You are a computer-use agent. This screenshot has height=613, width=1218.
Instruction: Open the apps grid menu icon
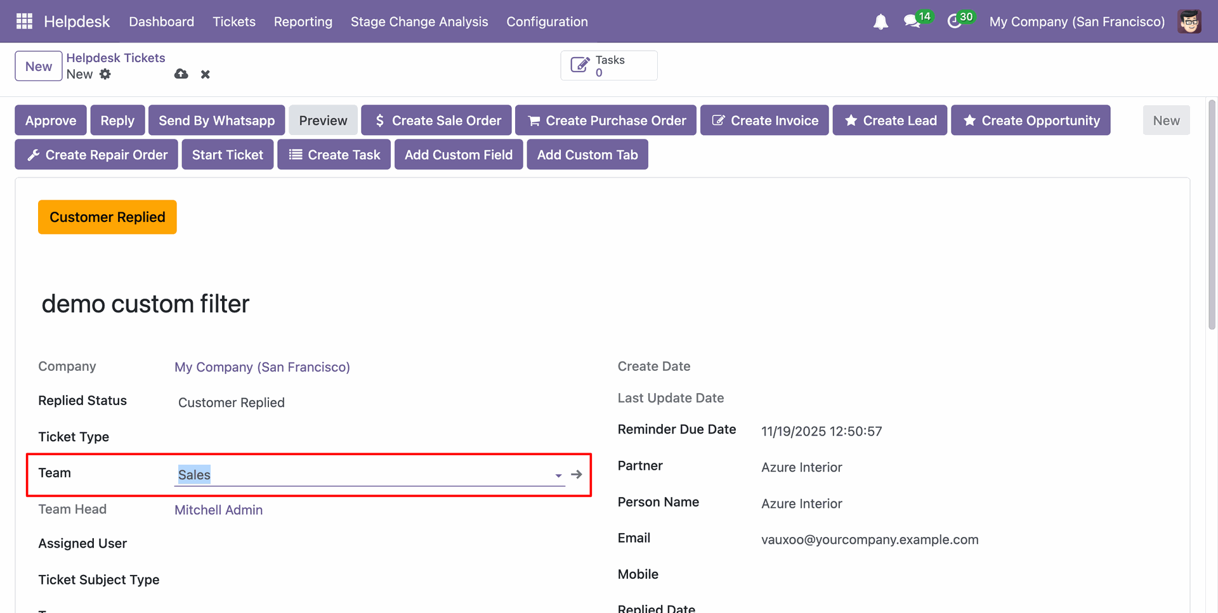(x=24, y=22)
